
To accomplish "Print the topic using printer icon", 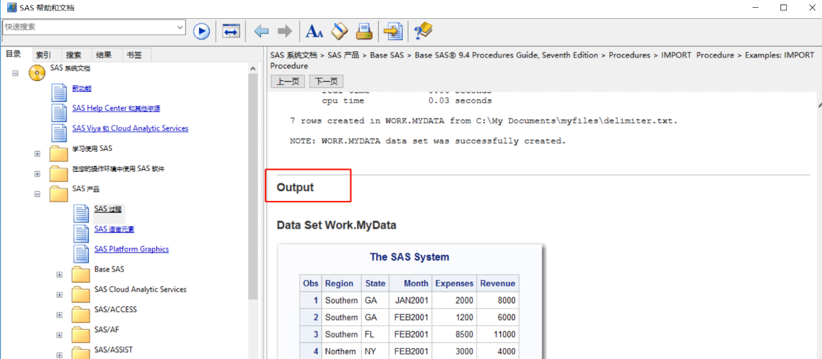I will pos(364,31).
